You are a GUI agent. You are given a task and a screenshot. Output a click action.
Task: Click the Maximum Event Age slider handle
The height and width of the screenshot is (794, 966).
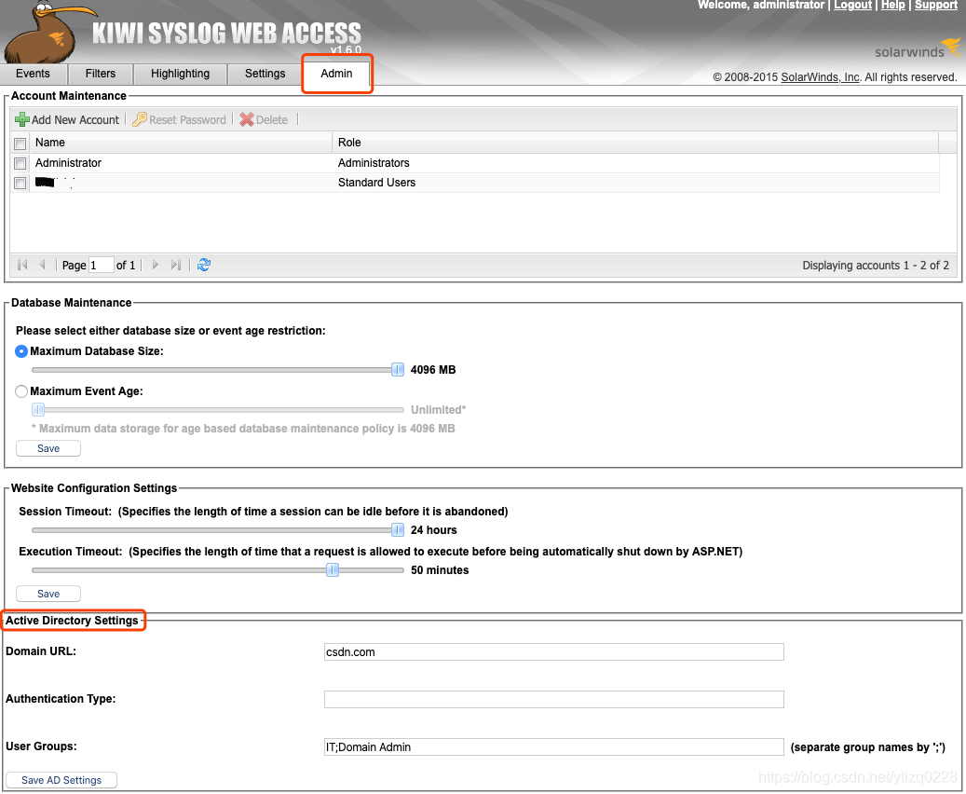(x=38, y=410)
